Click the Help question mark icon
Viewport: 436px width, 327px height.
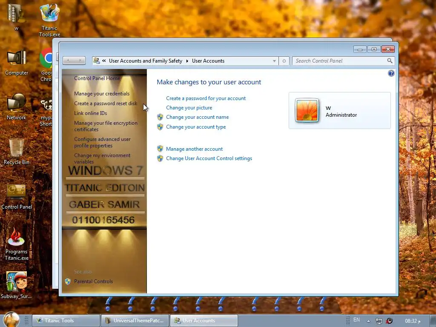point(391,73)
